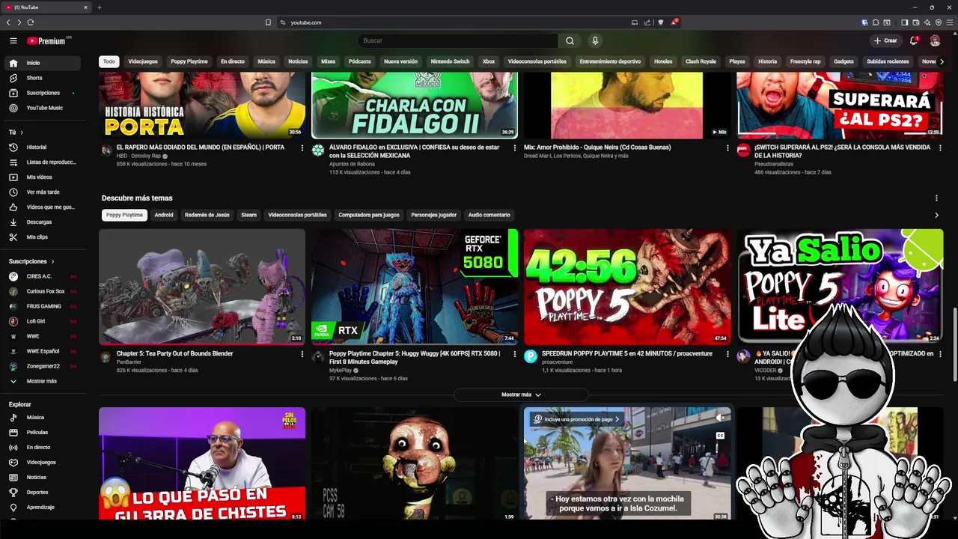The image size is (958, 539).
Task: Open the notifications bell
Action: [x=914, y=40]
